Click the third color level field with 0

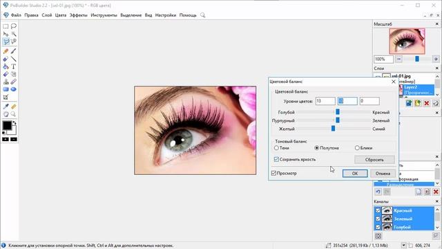coord(369,101)
